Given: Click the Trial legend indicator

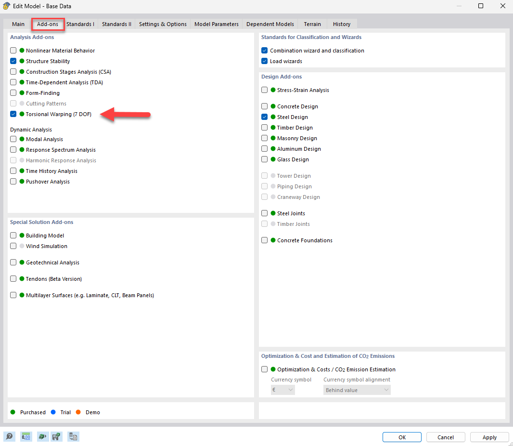Looking at the screenshot, I should click(54, 412).
